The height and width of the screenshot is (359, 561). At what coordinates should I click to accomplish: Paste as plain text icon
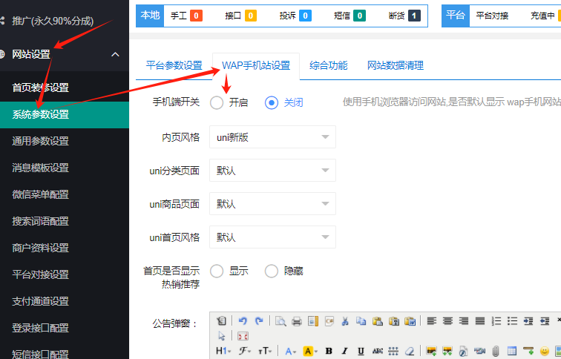coord(394,321)
